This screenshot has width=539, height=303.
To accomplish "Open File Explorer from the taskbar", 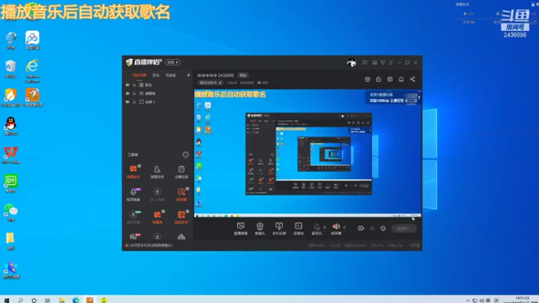I will coord(62,300).
